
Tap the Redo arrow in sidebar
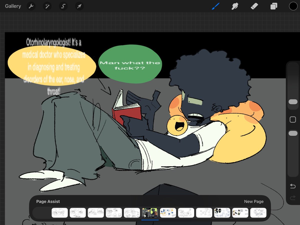(293, 198)
